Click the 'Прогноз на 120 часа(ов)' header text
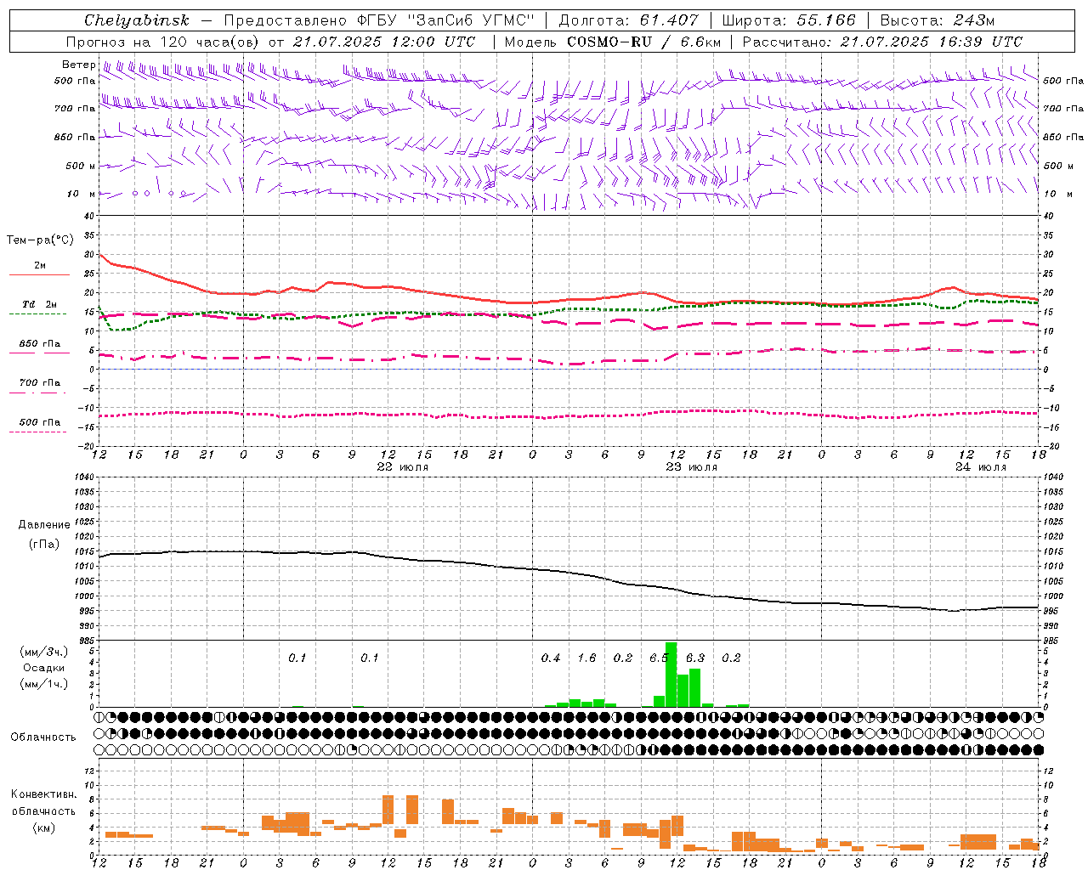Image resolution: width=1088 pixels, height=870 pixels. pos(163,42)
